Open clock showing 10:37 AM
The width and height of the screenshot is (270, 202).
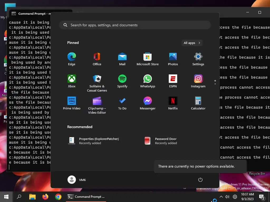[x=247, y=197]
